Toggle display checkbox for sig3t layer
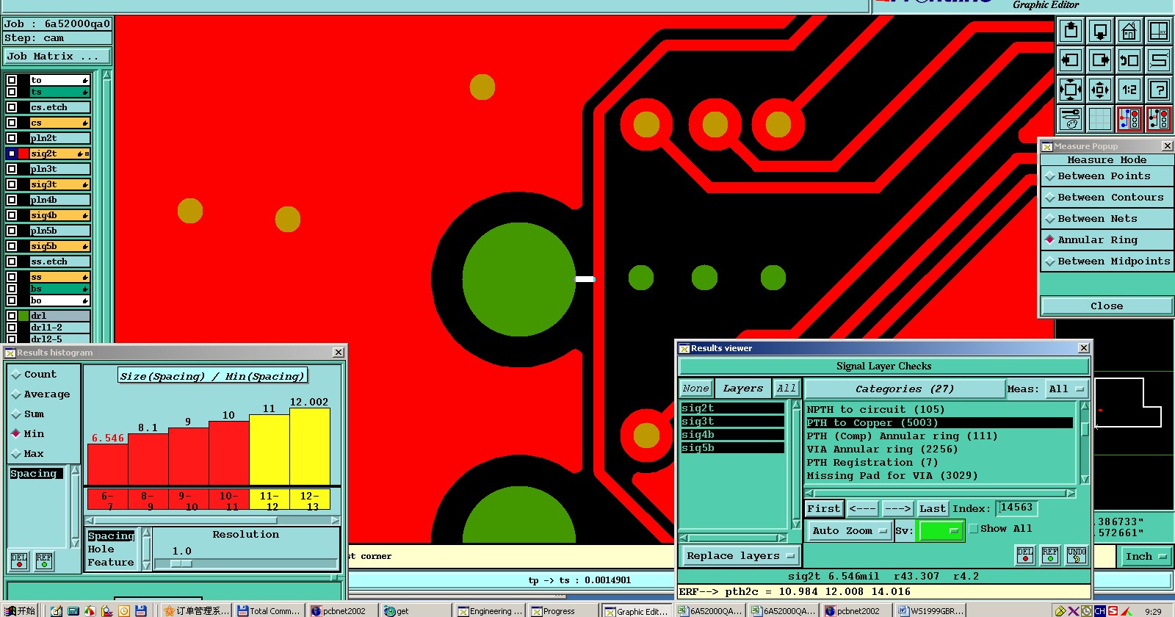 click(12, 184)
